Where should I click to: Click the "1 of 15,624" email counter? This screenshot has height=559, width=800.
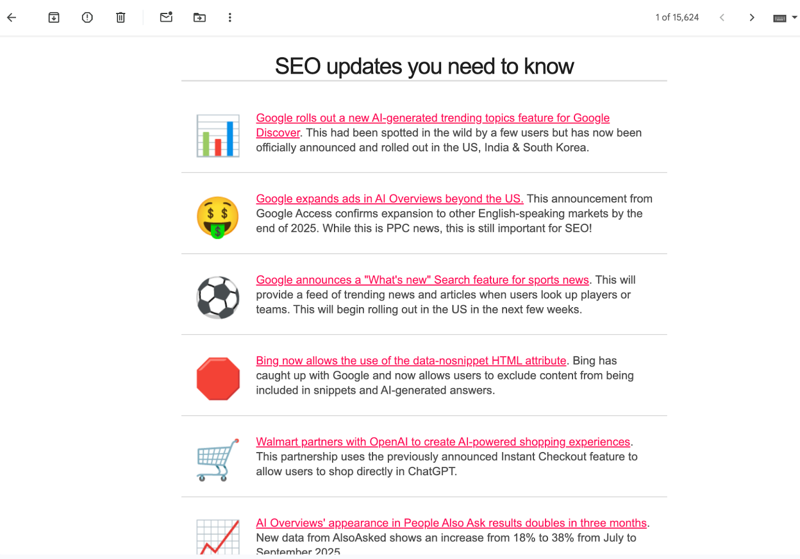pos(677,17)
